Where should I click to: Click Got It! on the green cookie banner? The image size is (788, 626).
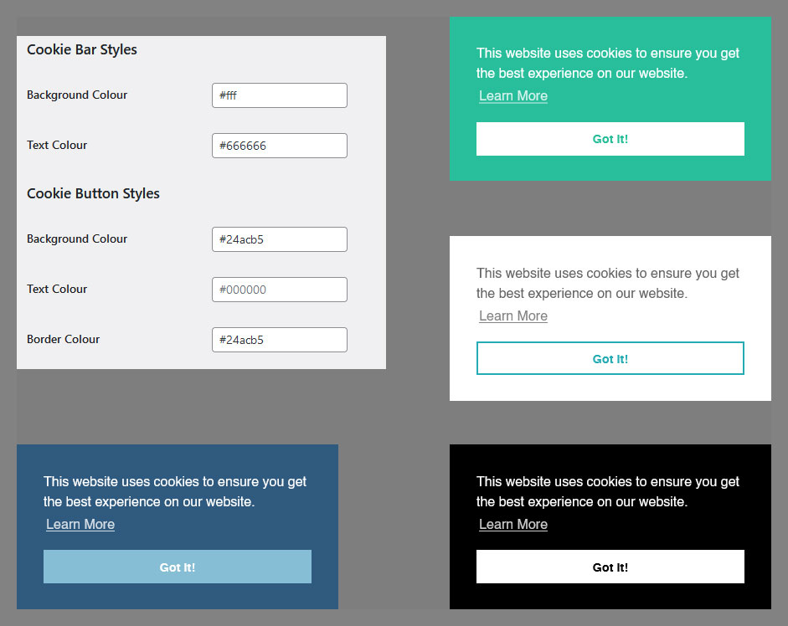pos(610,139)
